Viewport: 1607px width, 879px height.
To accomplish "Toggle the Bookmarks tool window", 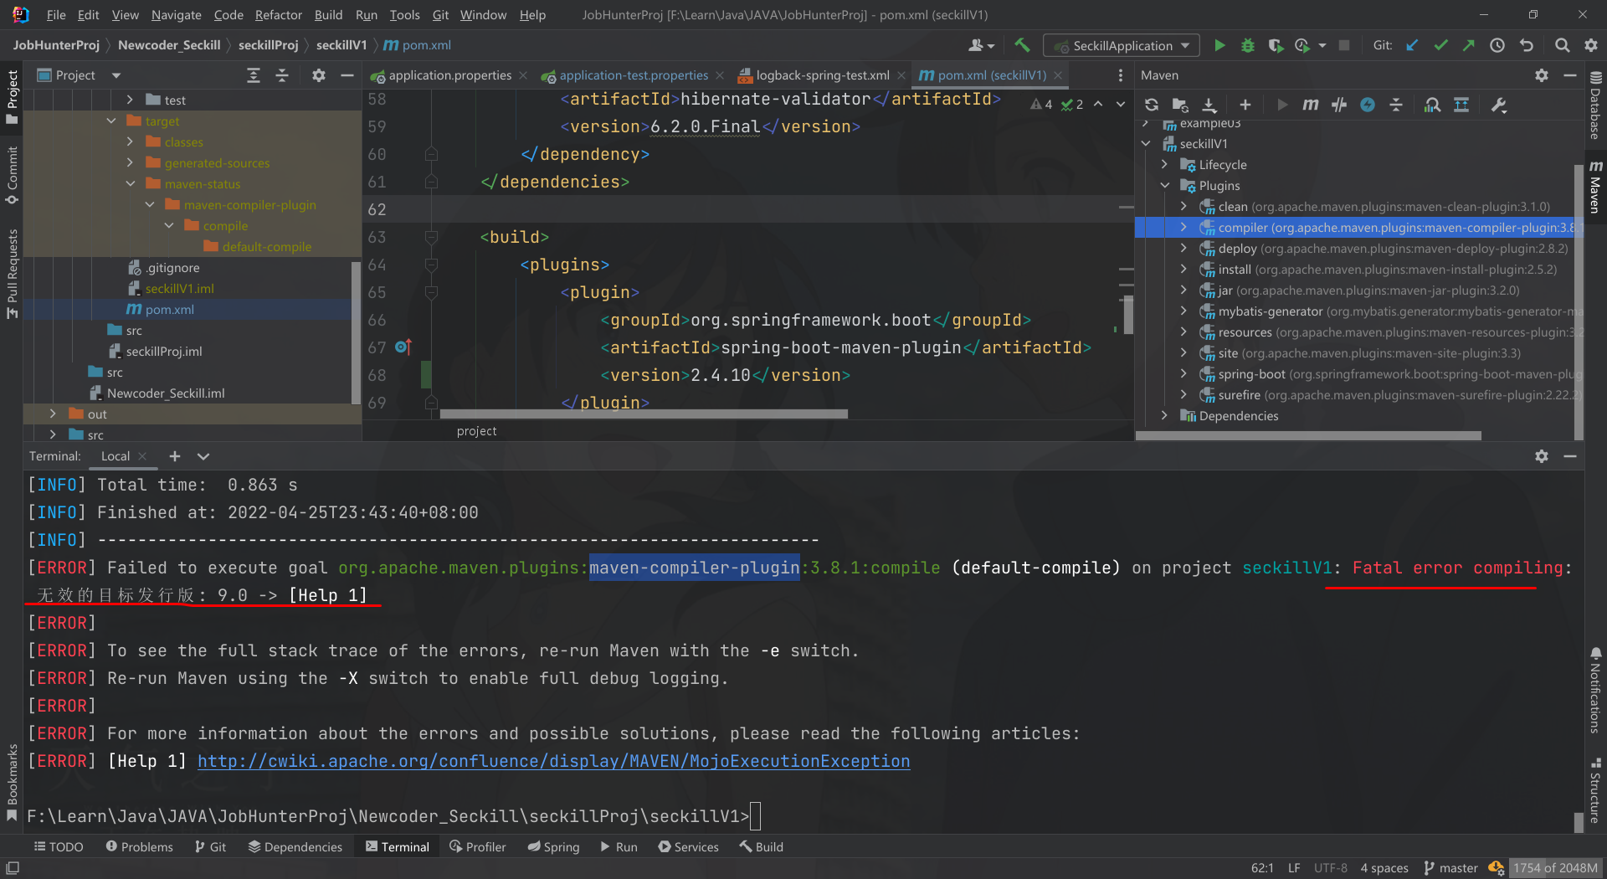I will pyautogui.click(x=12, y=783).
